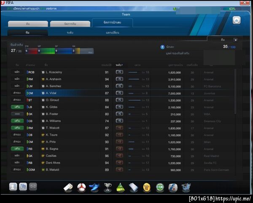The height and width of the screenshot is (203, 253).
Task: Toggle the หลัก status of A. Arshavin
Action: click(x=17, y=79)
